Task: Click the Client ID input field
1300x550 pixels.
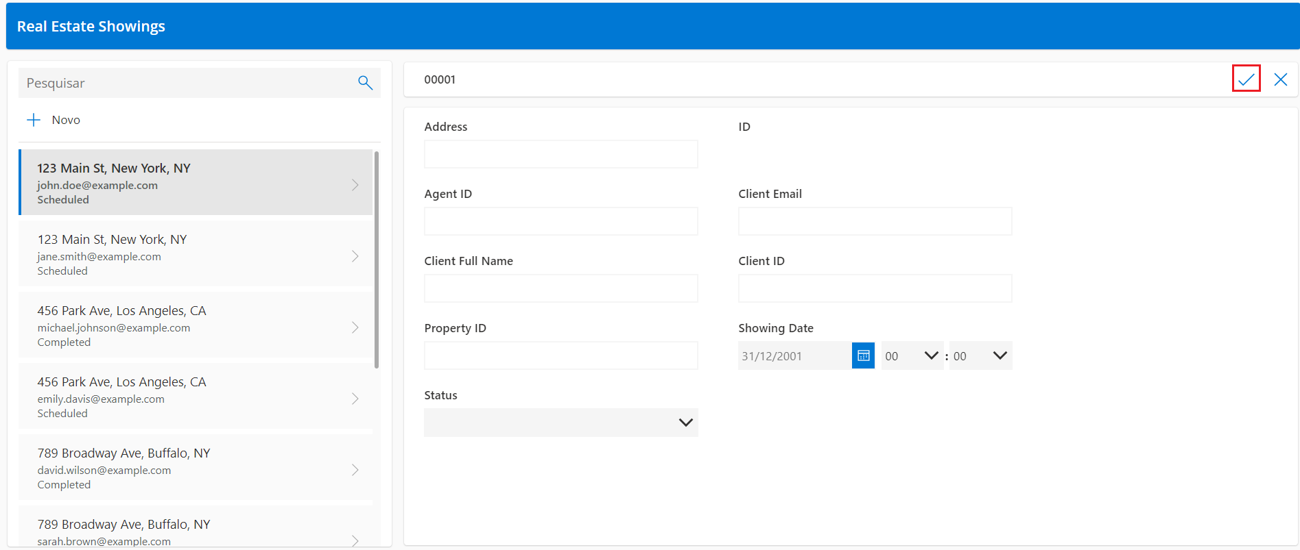Action: tap(875, 288)
